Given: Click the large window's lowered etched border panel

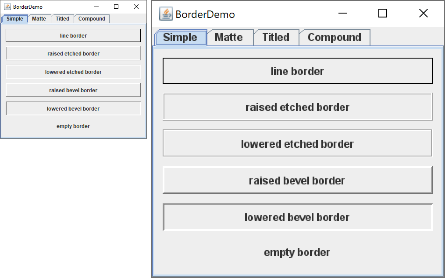Looking at the screenshot, I should (297, 143).
